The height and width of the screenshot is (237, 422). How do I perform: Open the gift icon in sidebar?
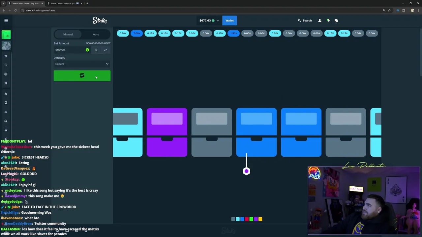pos(6,130)
